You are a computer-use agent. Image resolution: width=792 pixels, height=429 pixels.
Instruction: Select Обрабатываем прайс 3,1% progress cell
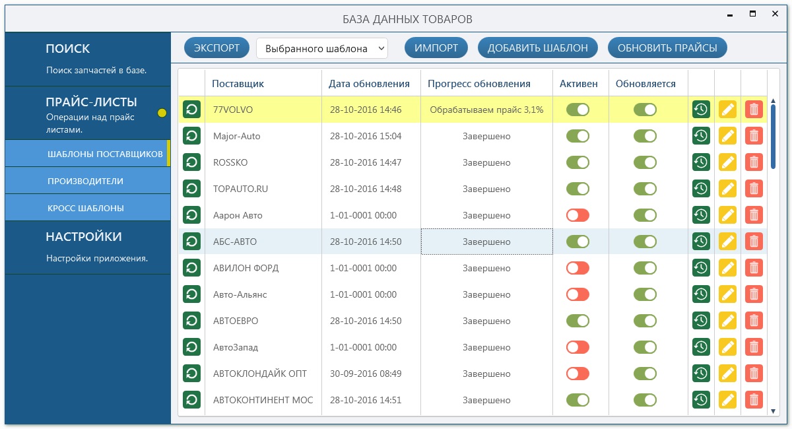click(486, 110)
